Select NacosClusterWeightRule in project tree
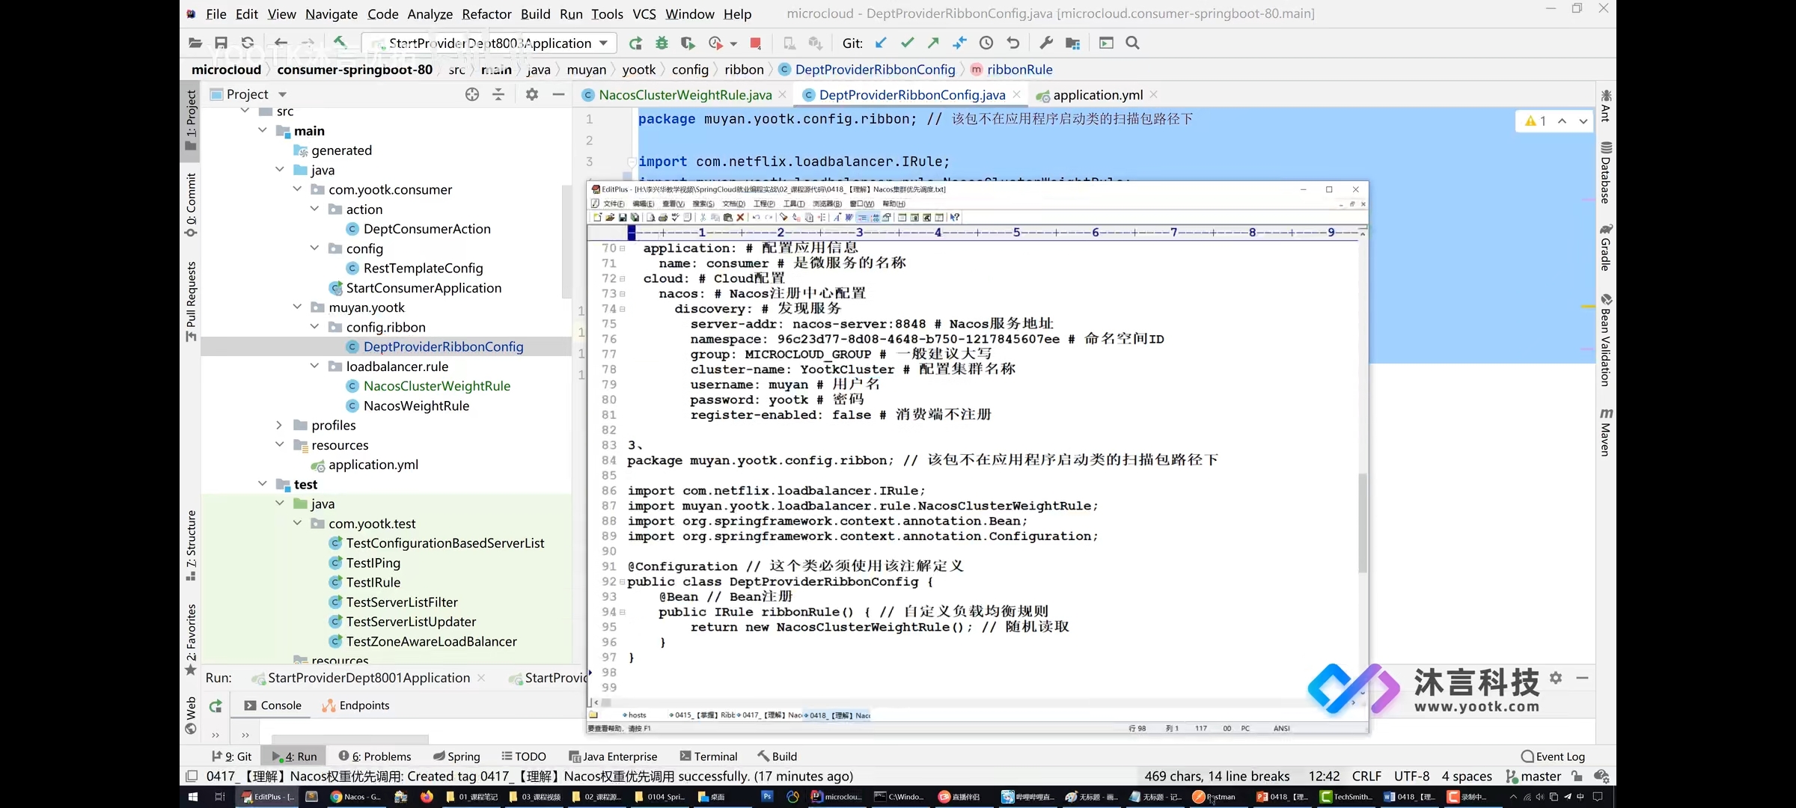This screenshot has height=808, width=1796. point(436,386)
